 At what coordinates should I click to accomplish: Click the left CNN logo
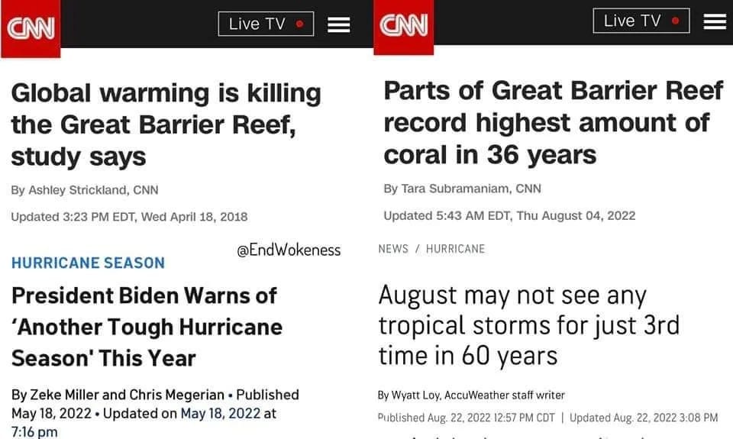tap(31, 28)
